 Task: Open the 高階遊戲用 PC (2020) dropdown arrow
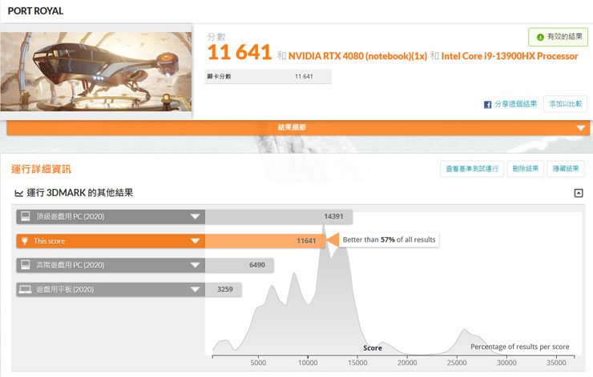195,265
